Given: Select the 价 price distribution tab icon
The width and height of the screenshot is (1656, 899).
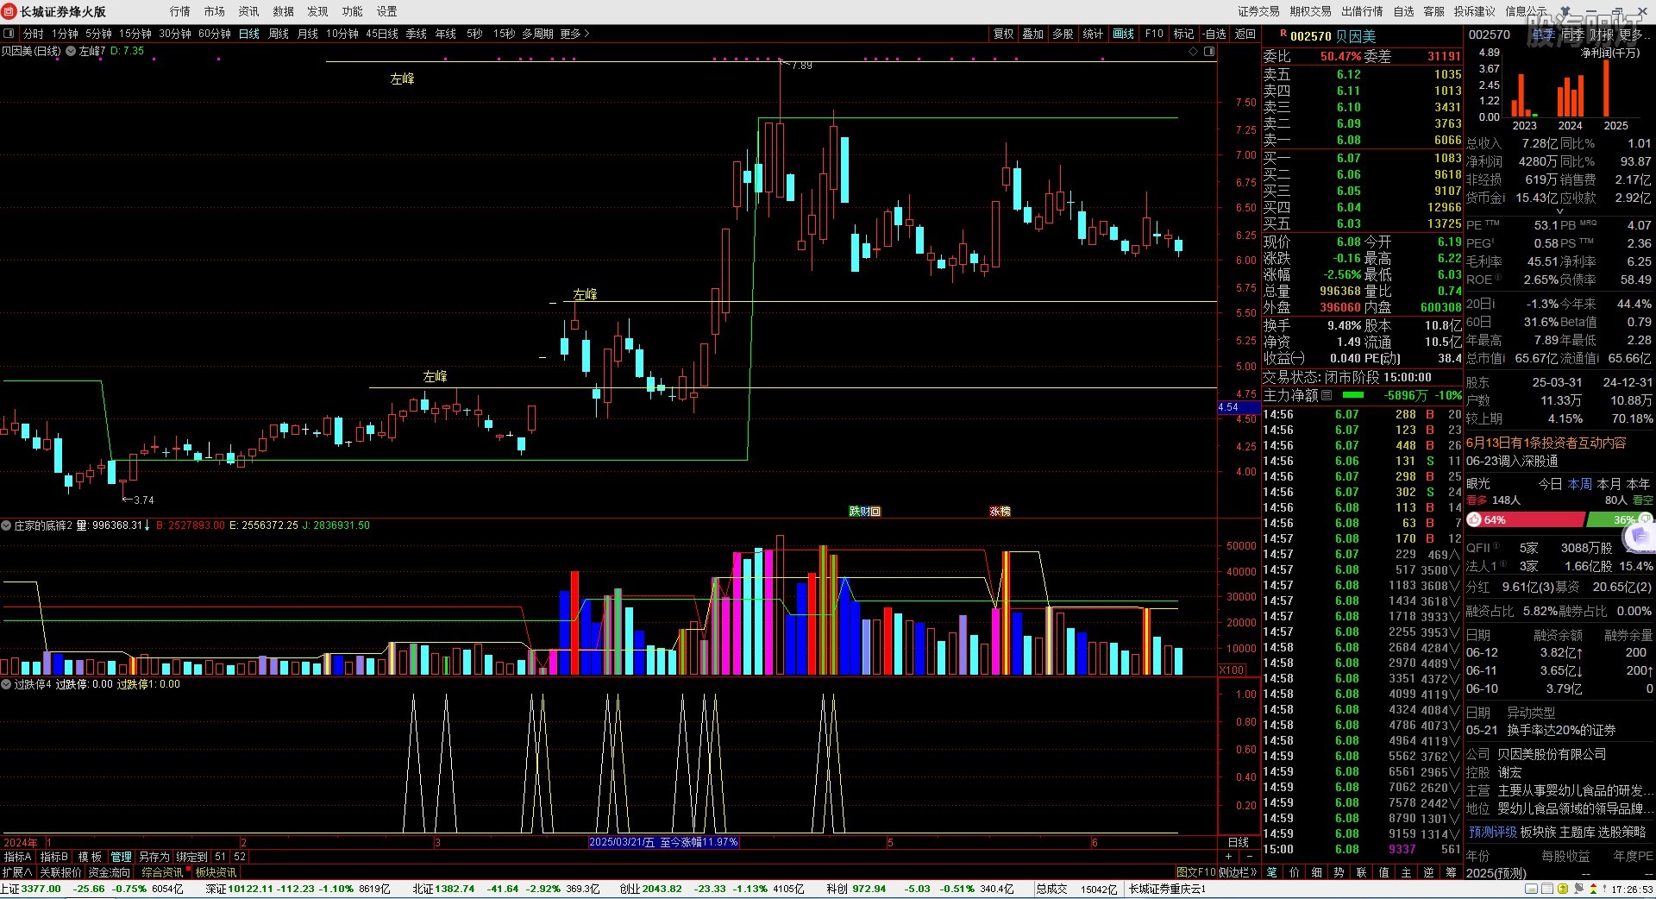Looking at the screenshot, I should click(x=1295, y=872).
